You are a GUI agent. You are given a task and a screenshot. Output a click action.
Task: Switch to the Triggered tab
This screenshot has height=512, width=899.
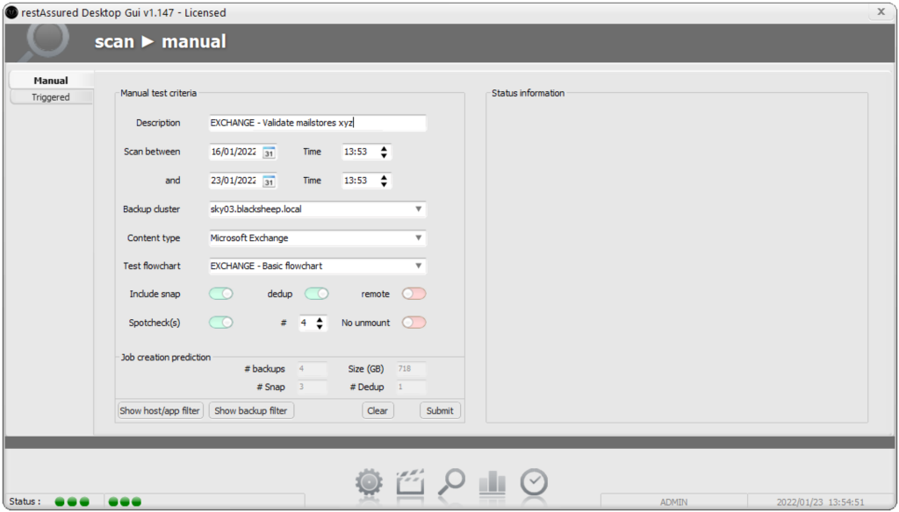(x=51, y=97)
